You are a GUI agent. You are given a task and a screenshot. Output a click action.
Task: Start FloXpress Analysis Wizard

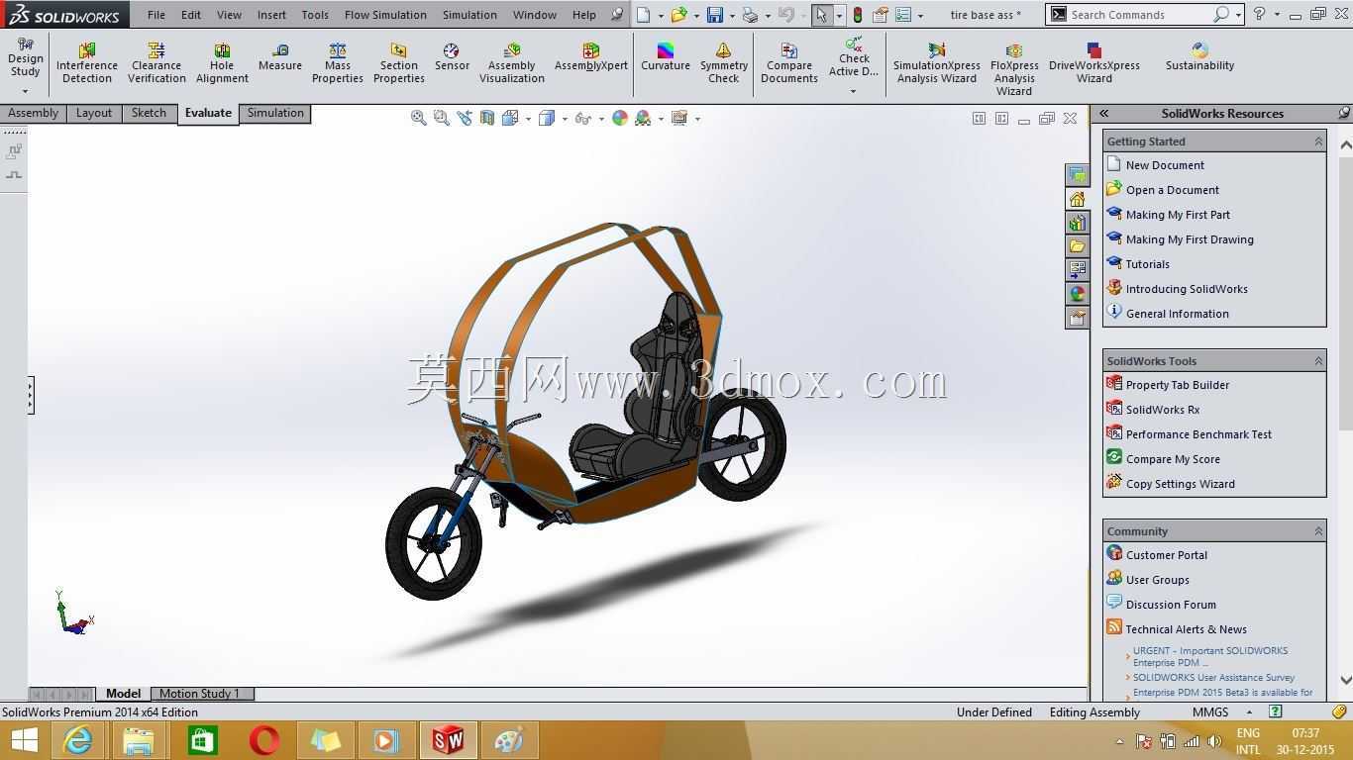point(1014,69)
